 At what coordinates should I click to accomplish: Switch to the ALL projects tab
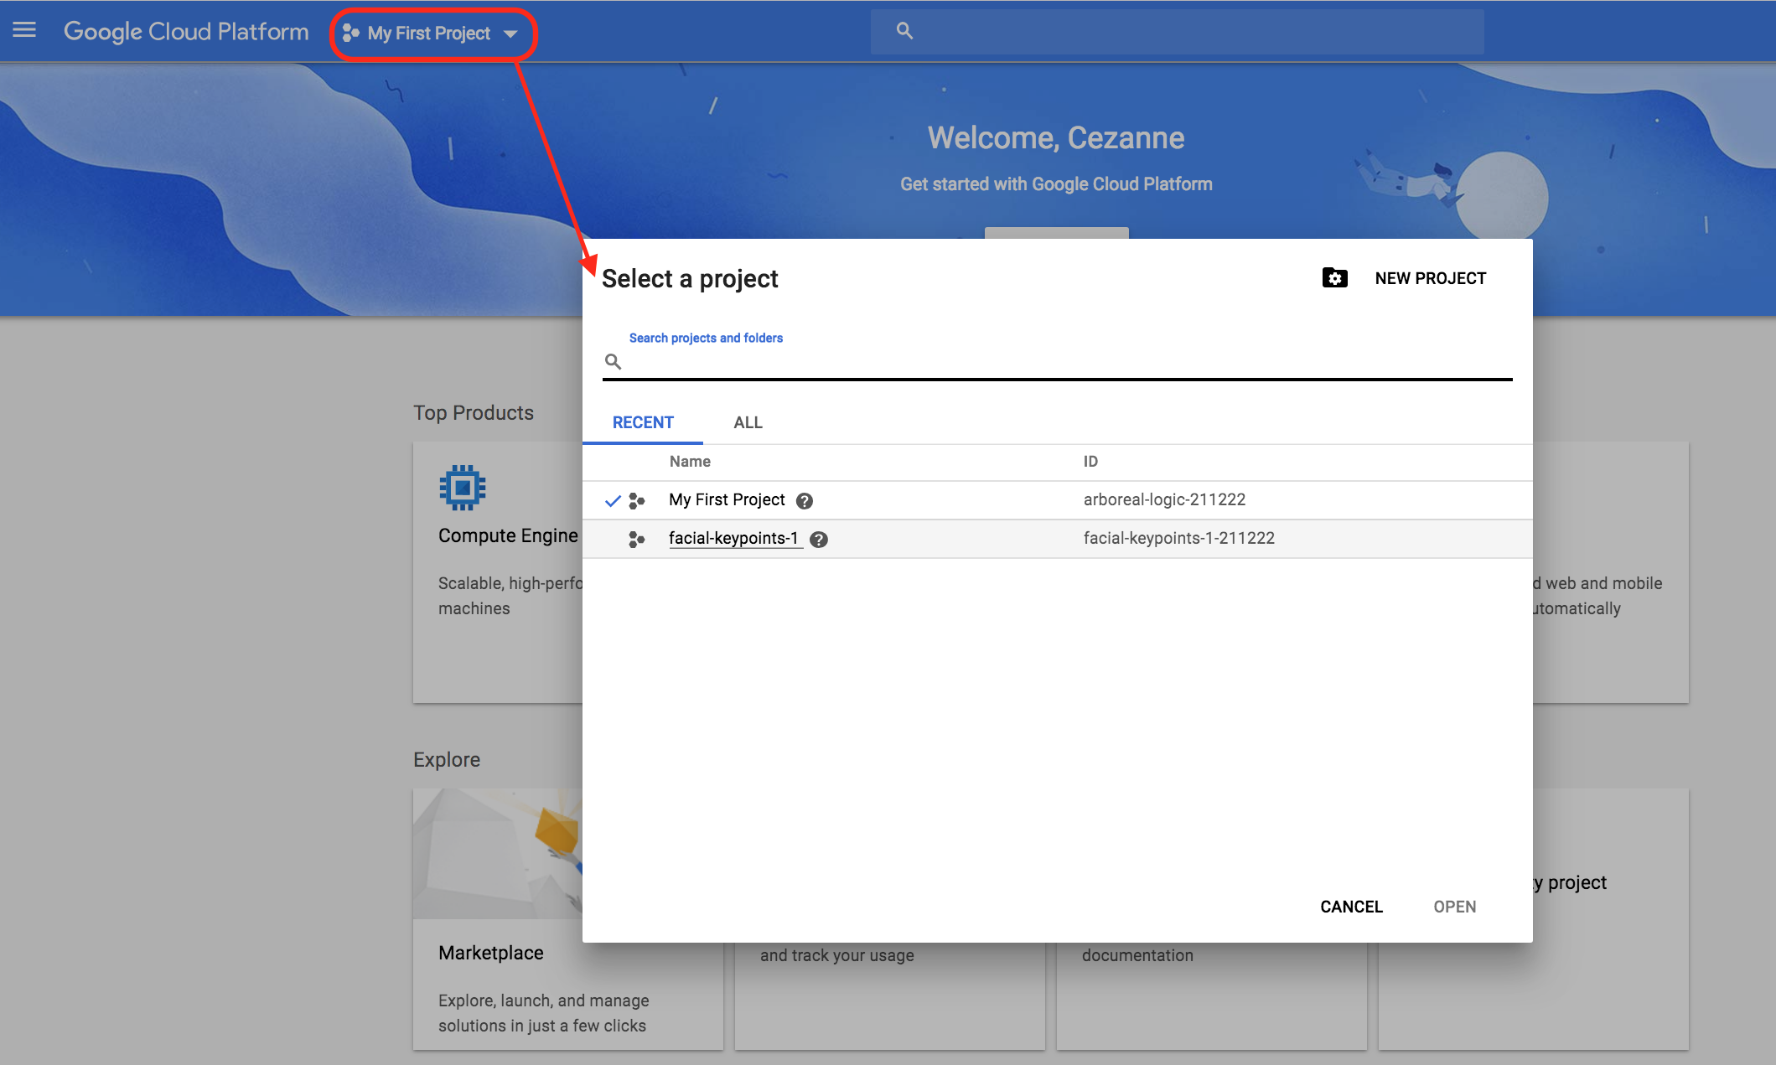click(747, 422)
